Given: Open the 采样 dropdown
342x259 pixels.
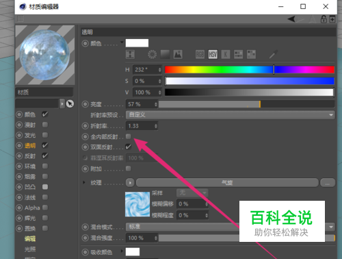Looking at the screenshot, I should click(192, 193).
